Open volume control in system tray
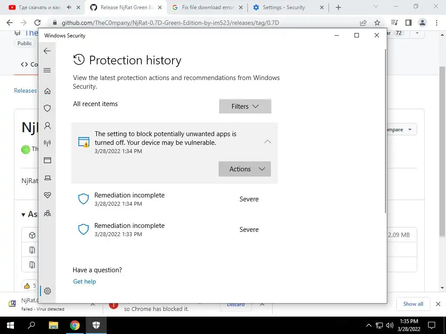 coord(390,325)
